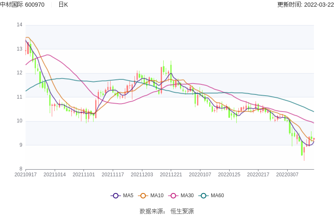Click the 20220307 date axis label
334x216 pixels.
click(287, 175)
